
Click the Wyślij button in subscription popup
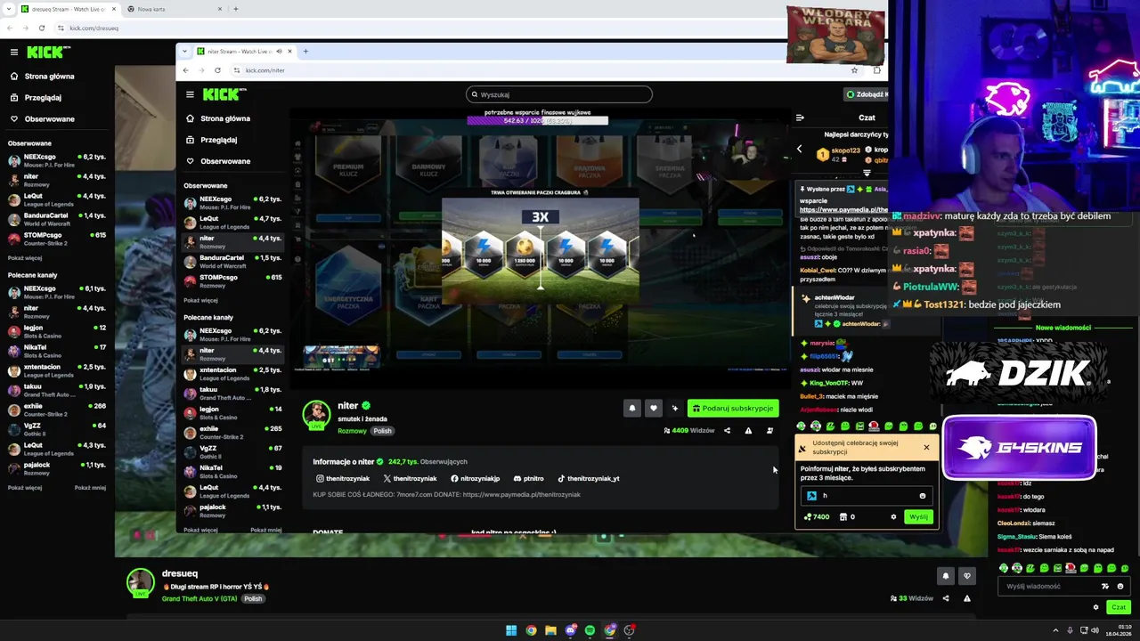(x=918, y=516)
